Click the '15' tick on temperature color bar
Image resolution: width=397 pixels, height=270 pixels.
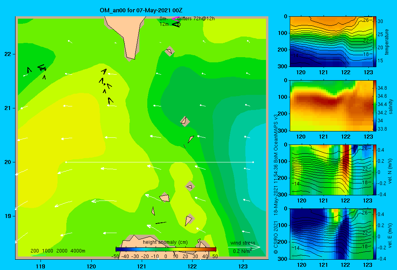click(380, 61)
